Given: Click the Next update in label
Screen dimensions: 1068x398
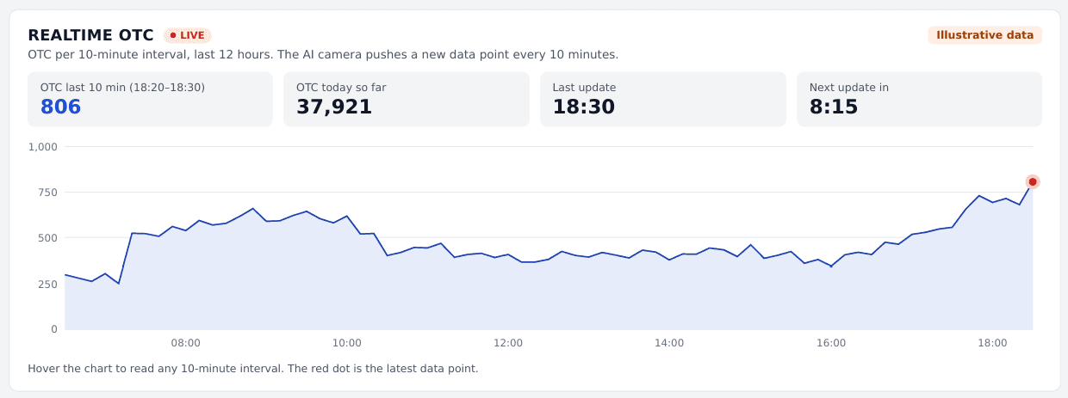Looking at the screenshot, I should (848, 87).
